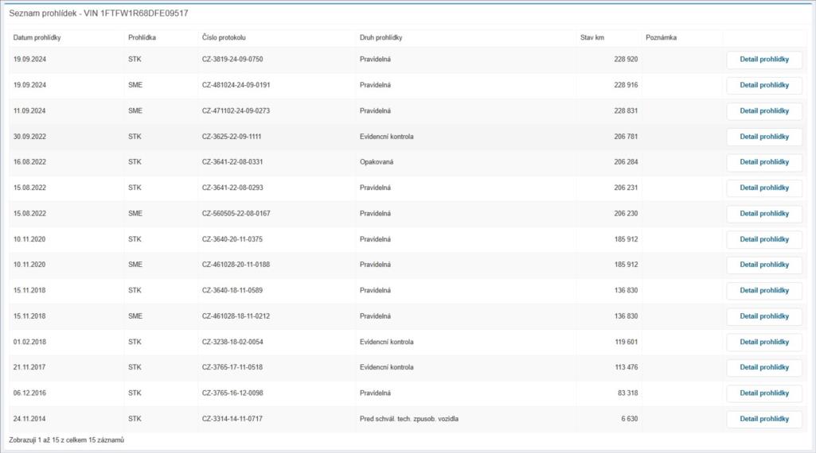Open Detail prohlídky for protocol CZ-560505-22-08-0167
Image resolution: width=816 pixels, height=453 pixels.
point(763,214)
